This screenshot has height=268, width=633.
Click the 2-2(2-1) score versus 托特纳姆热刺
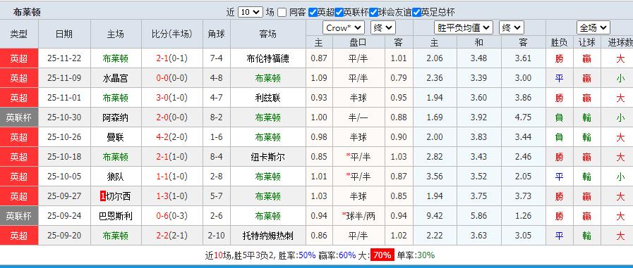tap(172, 236)
